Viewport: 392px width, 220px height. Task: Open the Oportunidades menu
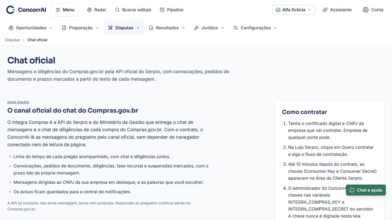[x=31, y=28]
